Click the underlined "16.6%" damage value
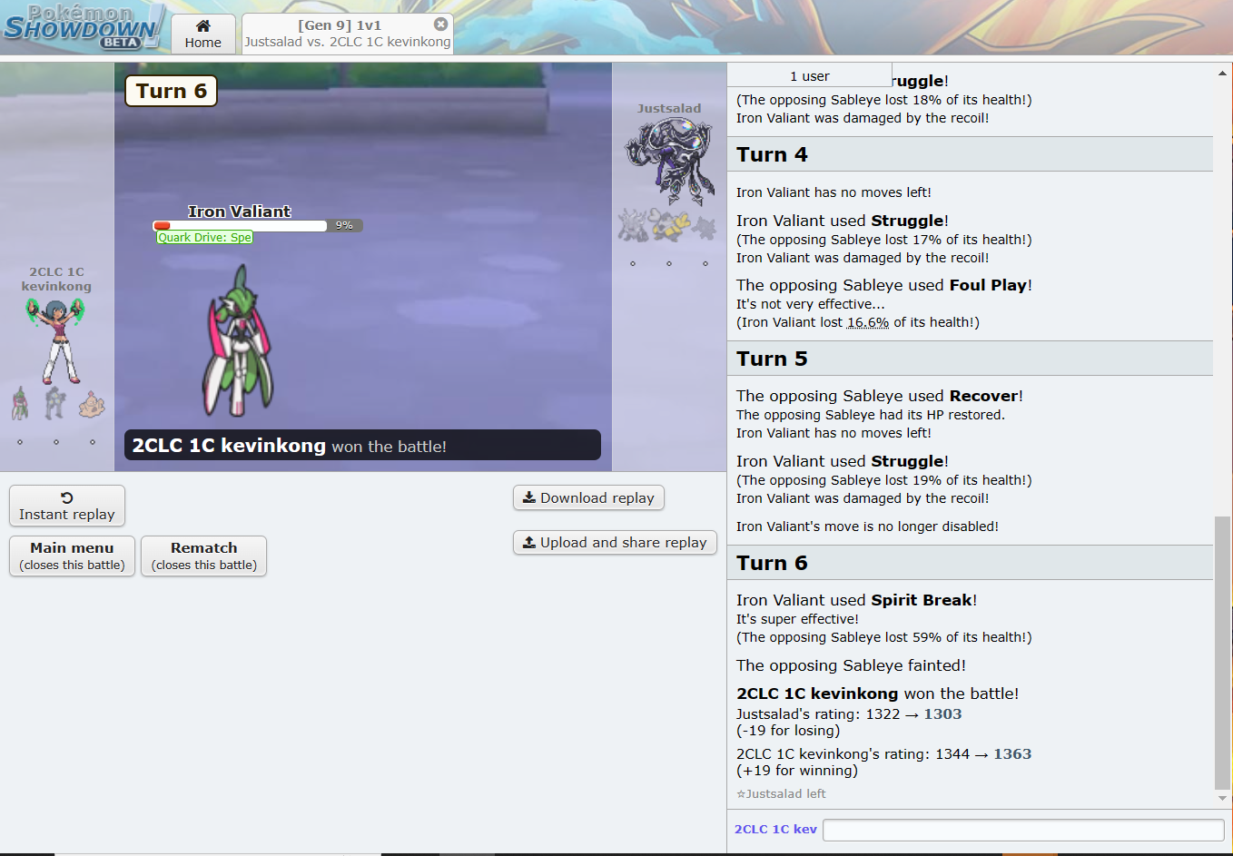The height and width of the screenshot is (856, 1233). 868,322
